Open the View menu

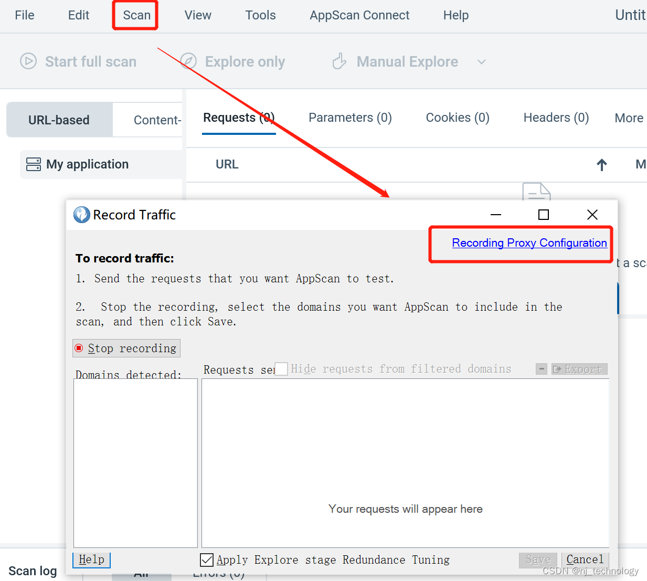tap(198, 15)
